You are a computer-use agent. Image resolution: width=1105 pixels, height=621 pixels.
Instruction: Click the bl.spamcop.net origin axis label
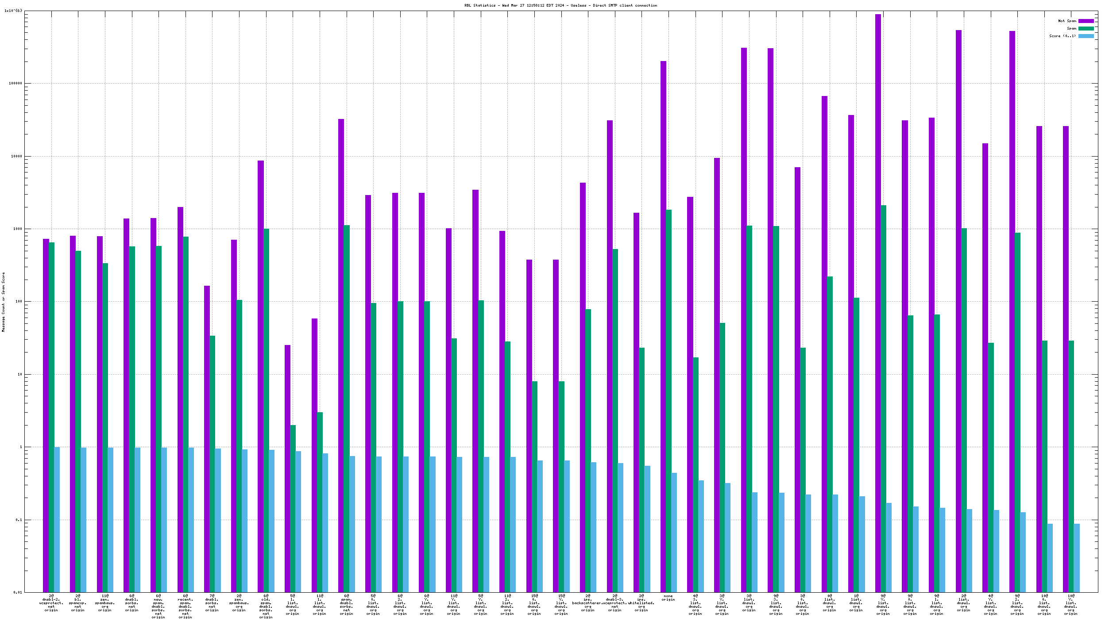pyautogui.click(x=78, y=603)
